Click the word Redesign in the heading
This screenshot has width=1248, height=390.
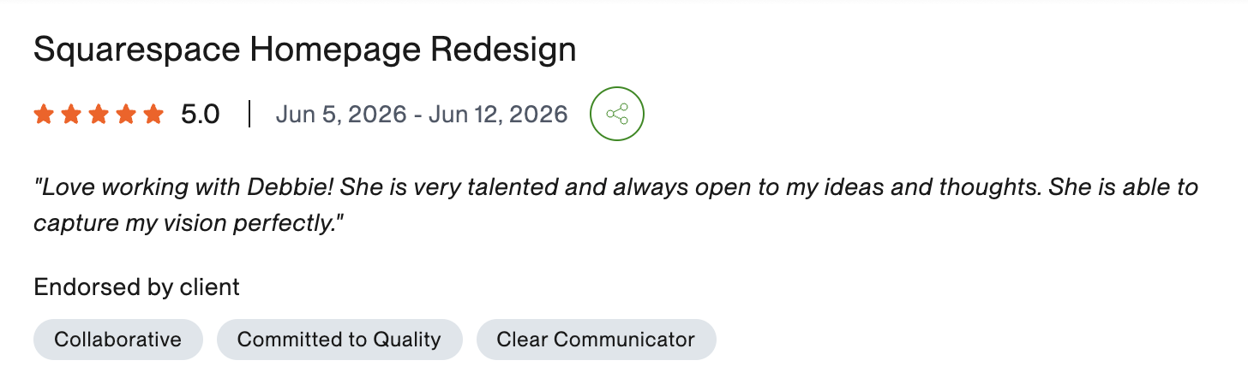tap(503, 50)
